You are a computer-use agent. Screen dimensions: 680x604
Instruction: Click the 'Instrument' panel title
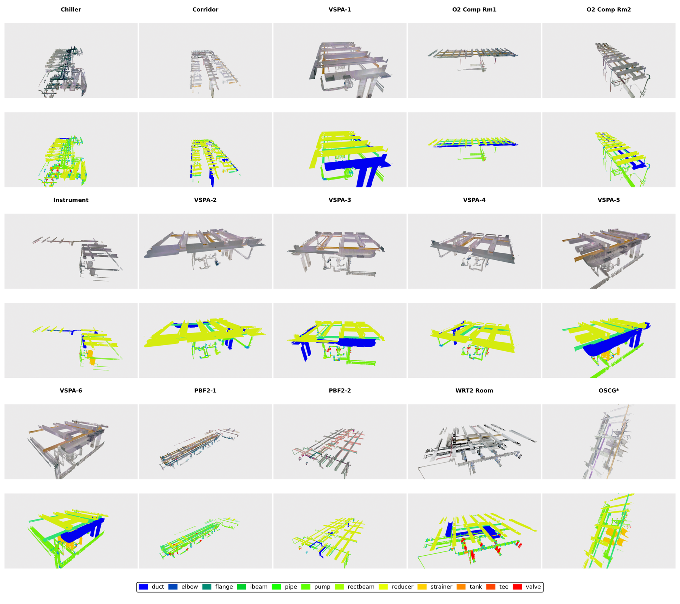pos(71,200)
